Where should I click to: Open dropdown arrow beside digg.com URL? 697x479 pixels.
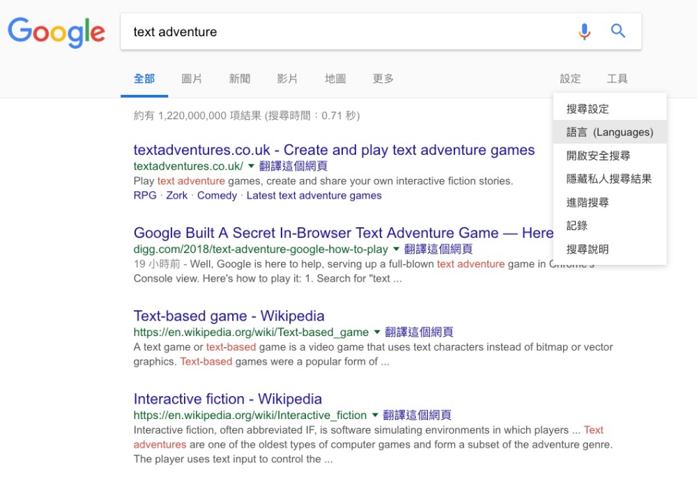pyautogui.click(x=397, y=249)
